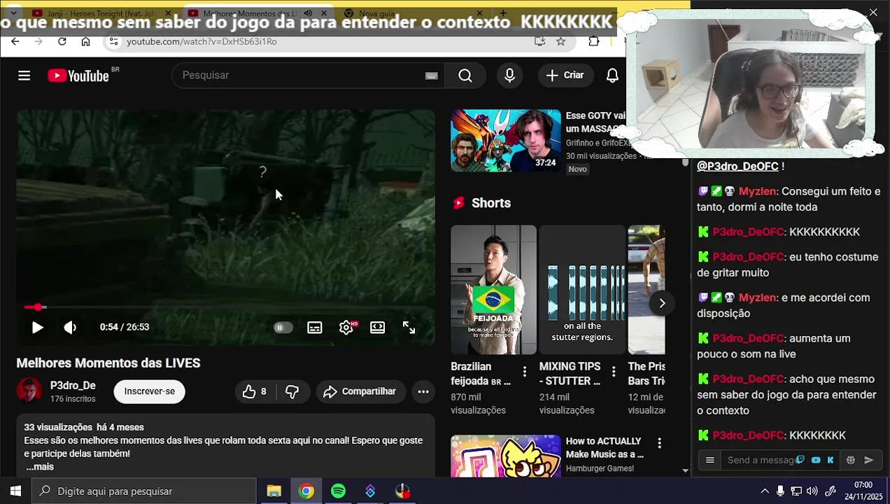Image resolution: width=890 pixels, height=504 pixels.
Task: Click the Criar create button
Action: pos(565,76)
